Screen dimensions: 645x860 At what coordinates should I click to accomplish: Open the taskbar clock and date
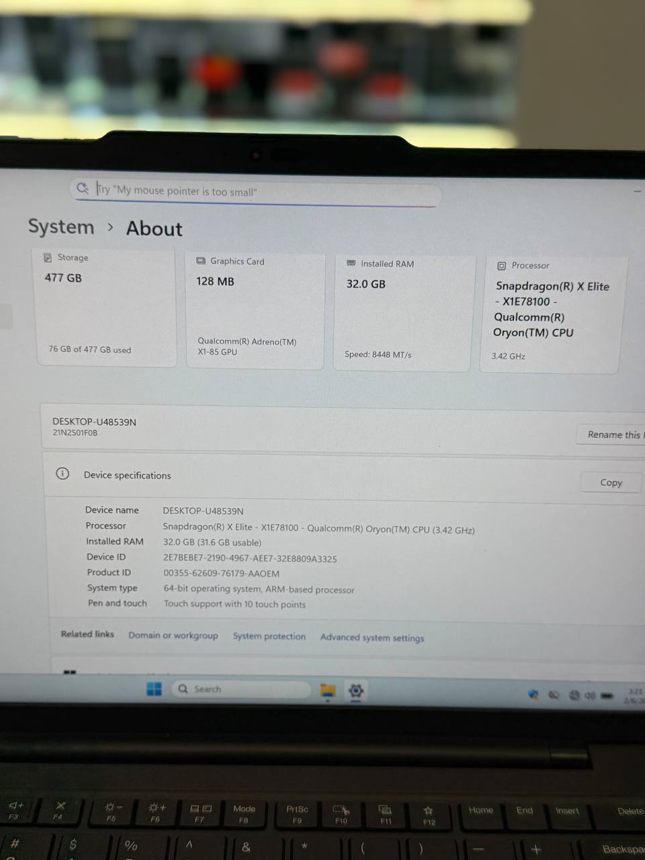[x=635, y=696]
